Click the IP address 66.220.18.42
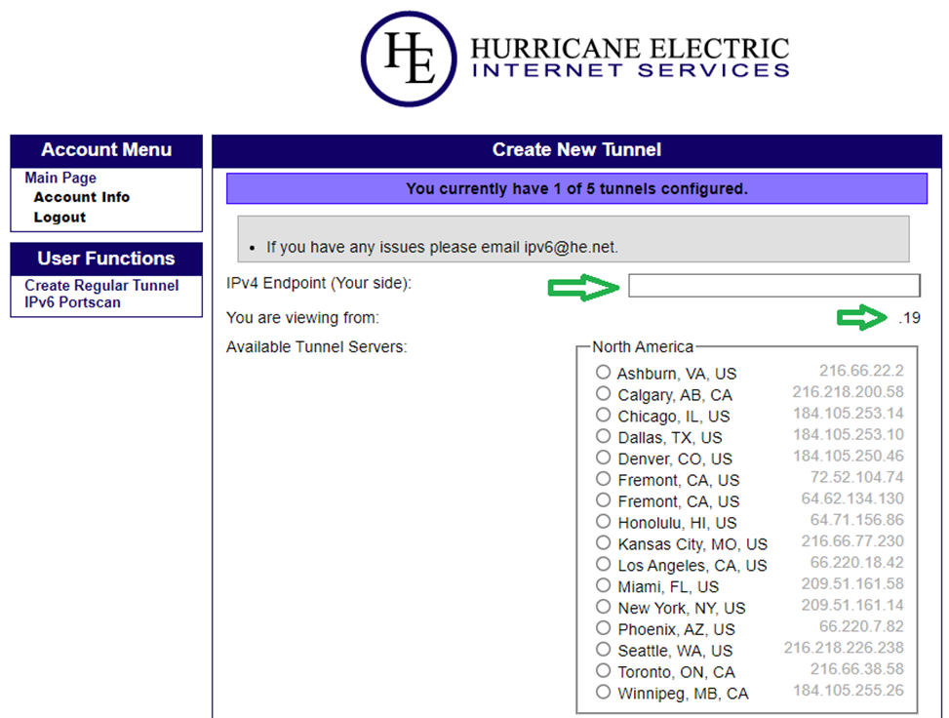Viewport: 949px width, 718px height. tap(857, 562)
